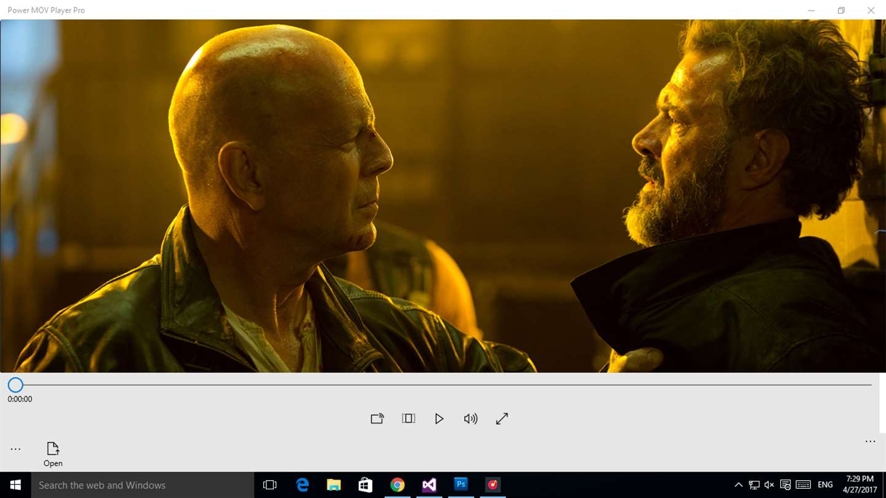
Task: Click the Search the web and Windows box
Action: coord(142,485)
